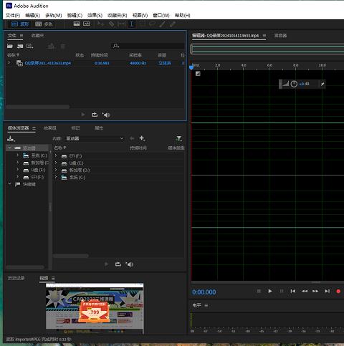Expand U盘 in left tree
This screenshot has width=344, height=346.
click(18, 170)
